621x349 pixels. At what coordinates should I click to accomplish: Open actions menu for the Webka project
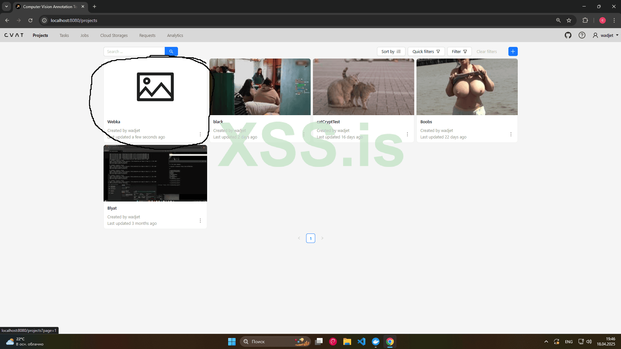click(x=200, y=134)
